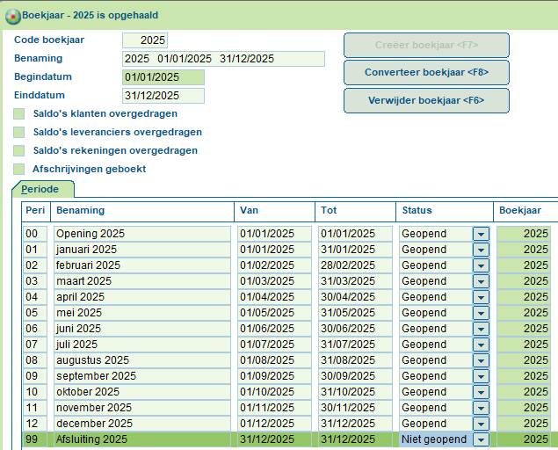Click Converteer boekjaar button
Screen dimensions: 558x450
tap(426, 72)
